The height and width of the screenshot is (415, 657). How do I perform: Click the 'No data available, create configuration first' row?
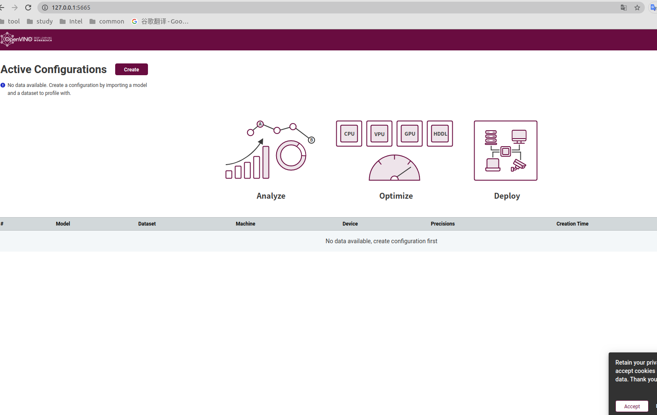tap(328, 241)
